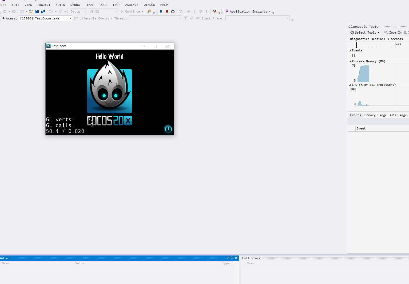Click the power icon in TestCocos window
Viewport: 409px width, 284px height.
[x=168, y=129]
